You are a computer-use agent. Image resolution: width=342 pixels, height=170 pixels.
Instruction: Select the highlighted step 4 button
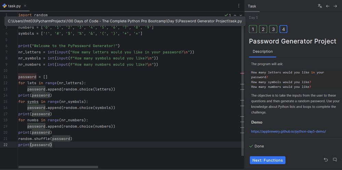pyautogui.click(x=283, y=29)
